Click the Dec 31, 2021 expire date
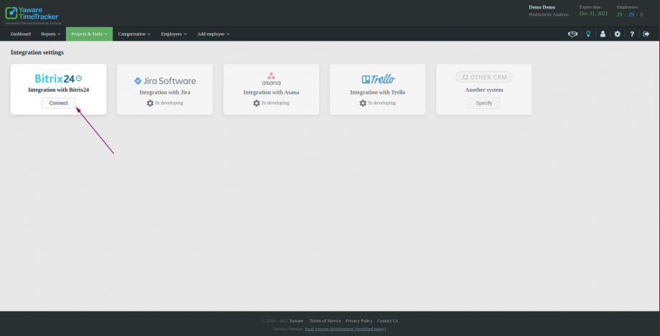 pos(593,14)
